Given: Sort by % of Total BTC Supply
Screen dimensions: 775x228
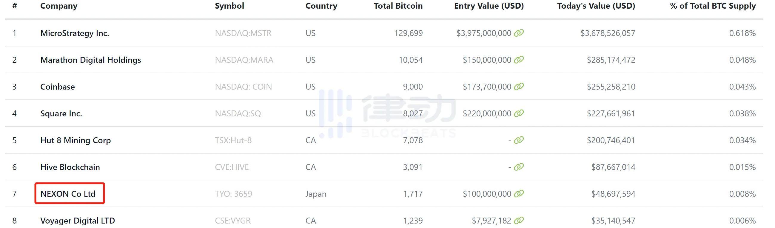Looking at the screenshot, I should [x=712, y=6].
